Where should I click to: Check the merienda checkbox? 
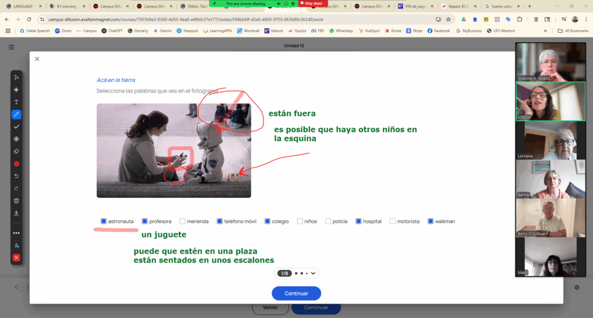tap(182, 221)
